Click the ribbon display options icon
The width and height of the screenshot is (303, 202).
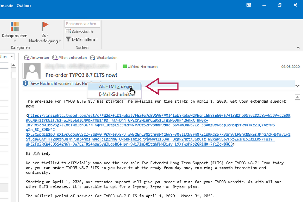coord(248,5)
